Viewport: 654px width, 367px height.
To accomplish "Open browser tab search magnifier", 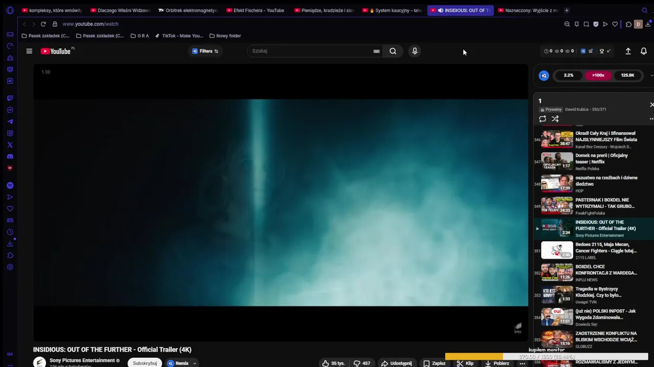I will pyautogui.click(x=644, y=10).
